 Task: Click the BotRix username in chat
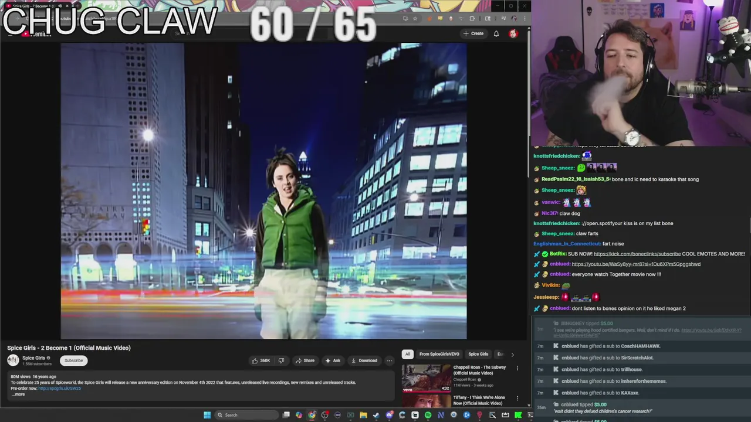(558, 254)
